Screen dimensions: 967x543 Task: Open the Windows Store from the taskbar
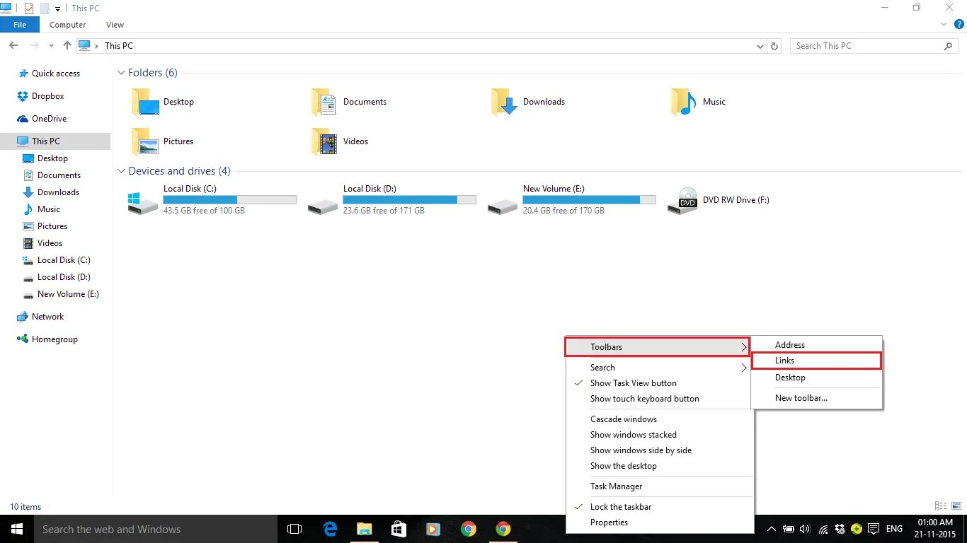399,528
